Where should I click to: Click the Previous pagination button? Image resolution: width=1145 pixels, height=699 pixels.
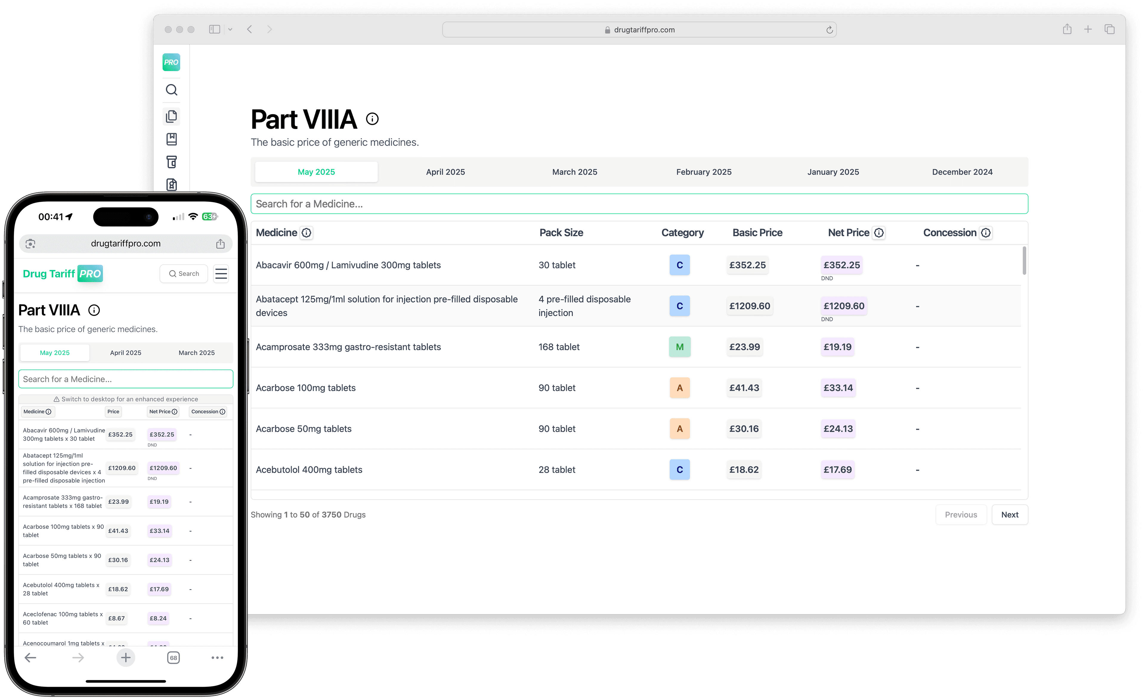pyautogui.click(x=961, y=514)
